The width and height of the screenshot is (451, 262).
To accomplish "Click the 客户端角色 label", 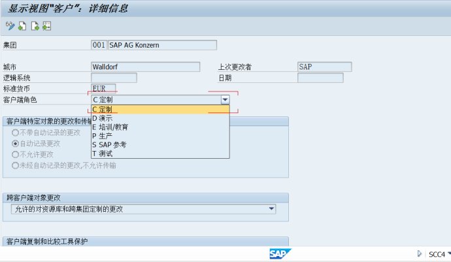I will pyautogui.click(x=20, y=100).
